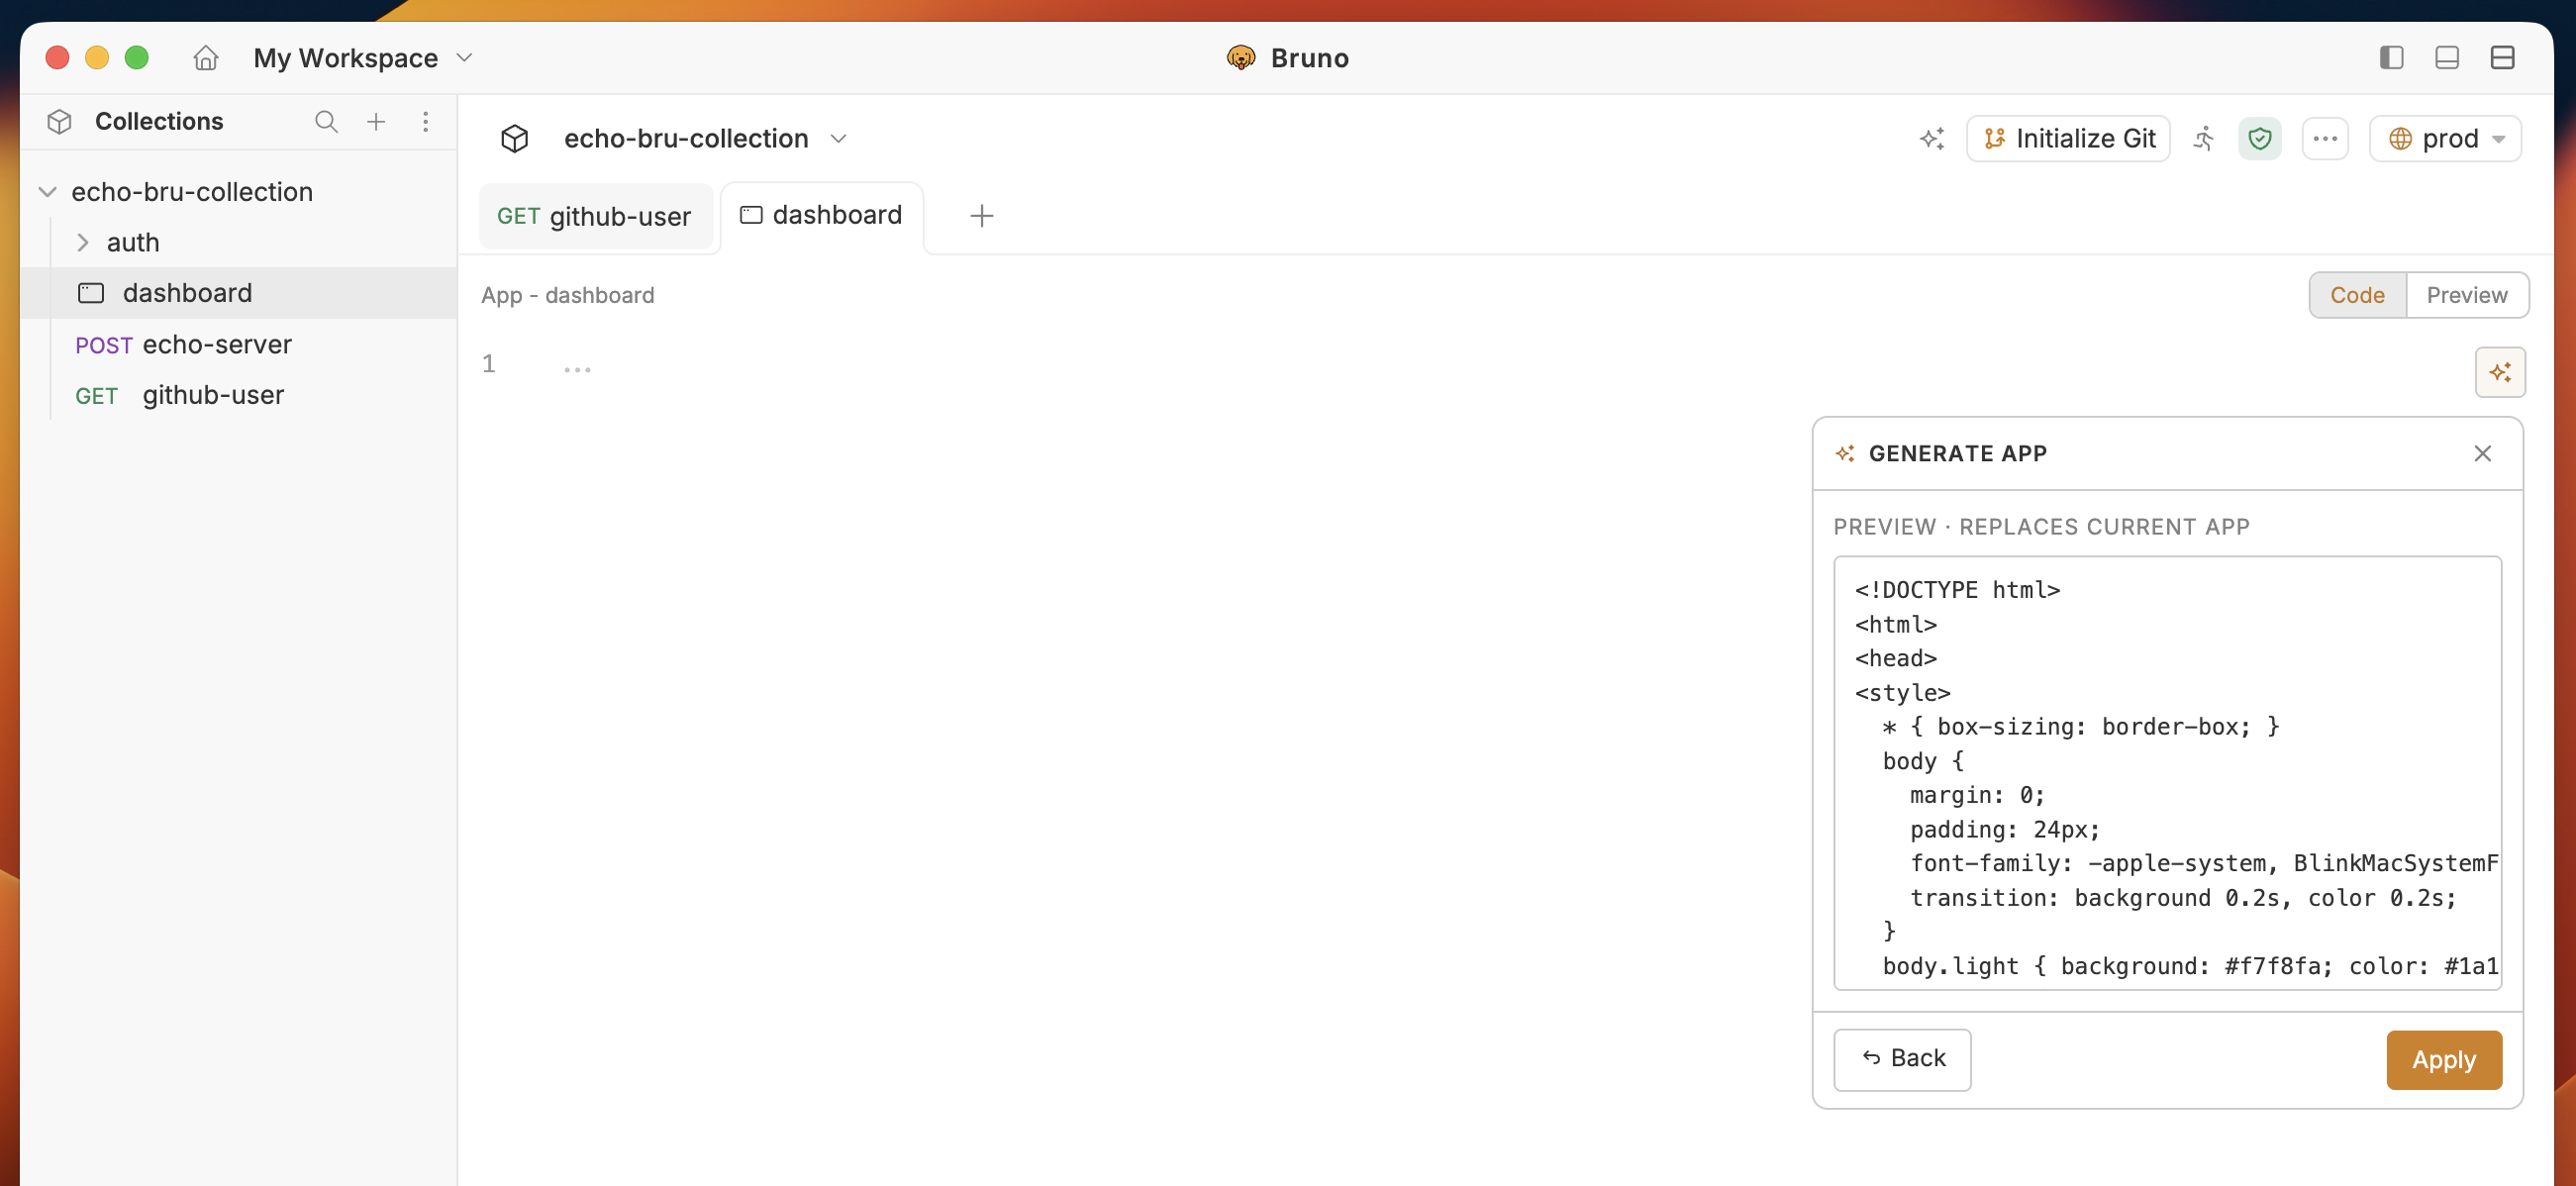Click the <!DOCTYPE html> line in preview
The image size is (2576, 1186).
coord(1957,590)
